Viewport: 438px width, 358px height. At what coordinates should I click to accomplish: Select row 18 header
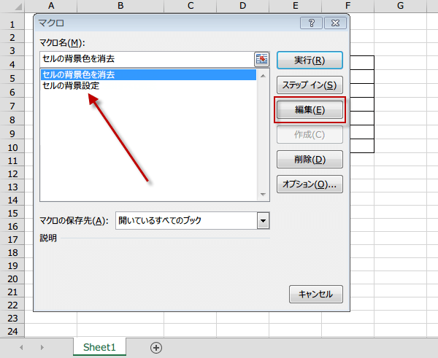point(12,253)
